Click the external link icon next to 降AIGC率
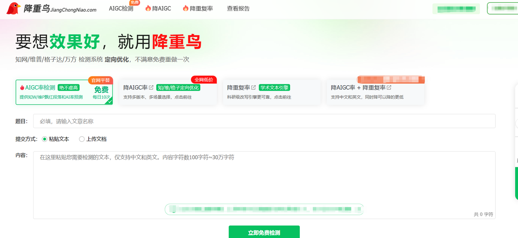 [x=151, y=88]
